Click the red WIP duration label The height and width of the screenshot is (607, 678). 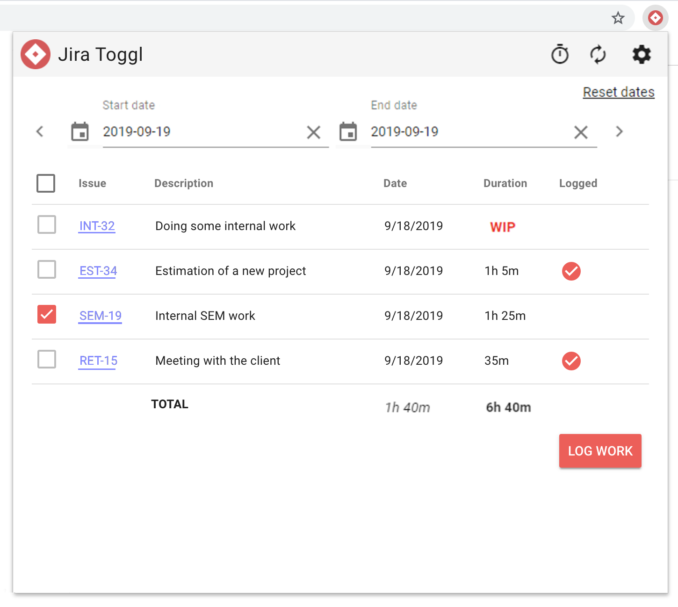(503, 227)
